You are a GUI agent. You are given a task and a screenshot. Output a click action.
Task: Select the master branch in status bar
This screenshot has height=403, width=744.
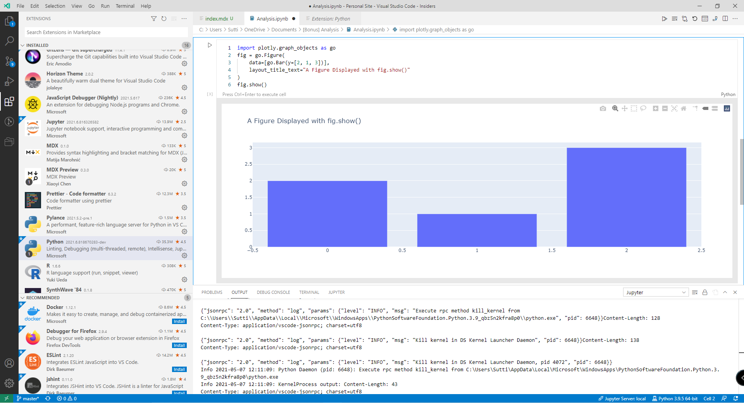click(x=28, y=398)
